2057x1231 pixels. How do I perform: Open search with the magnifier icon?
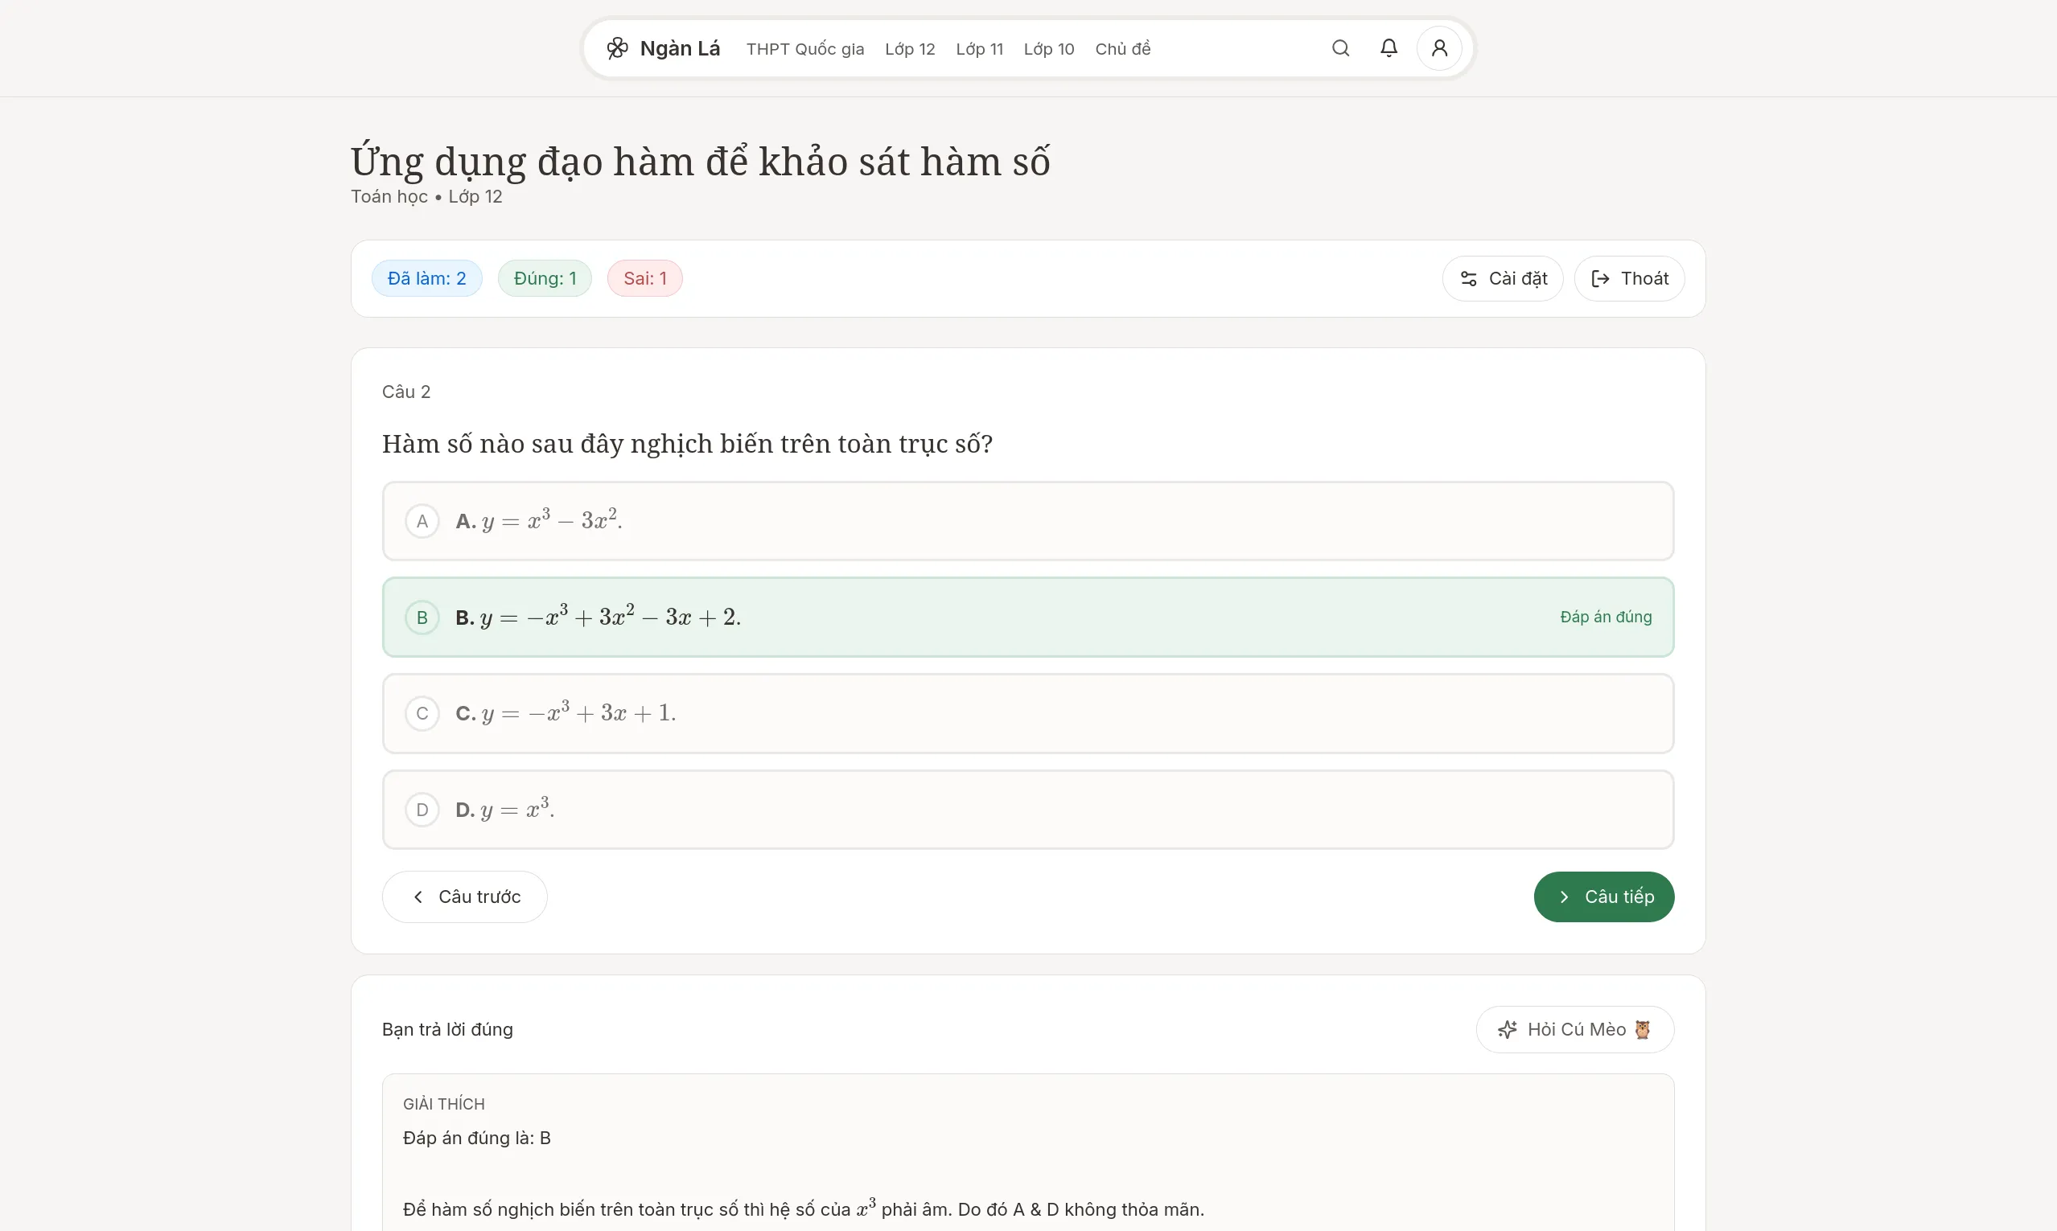(1340, 48)
